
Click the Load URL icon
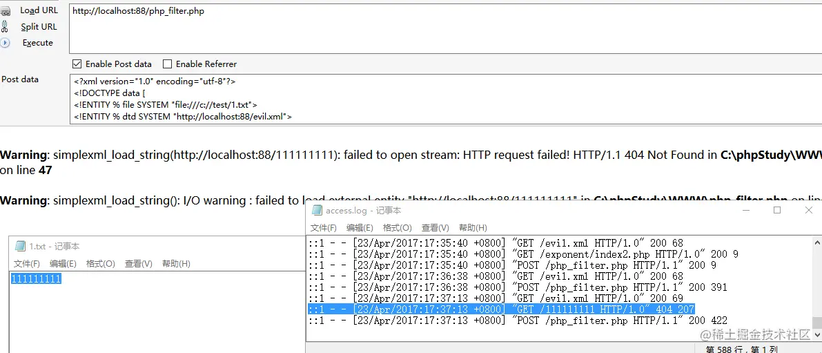pos(6,11)
